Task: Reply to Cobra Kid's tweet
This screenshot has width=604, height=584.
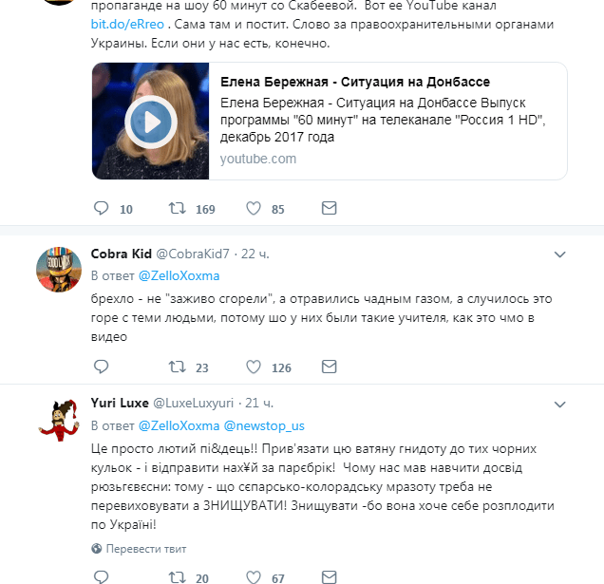Action: (x=103, y=367)
